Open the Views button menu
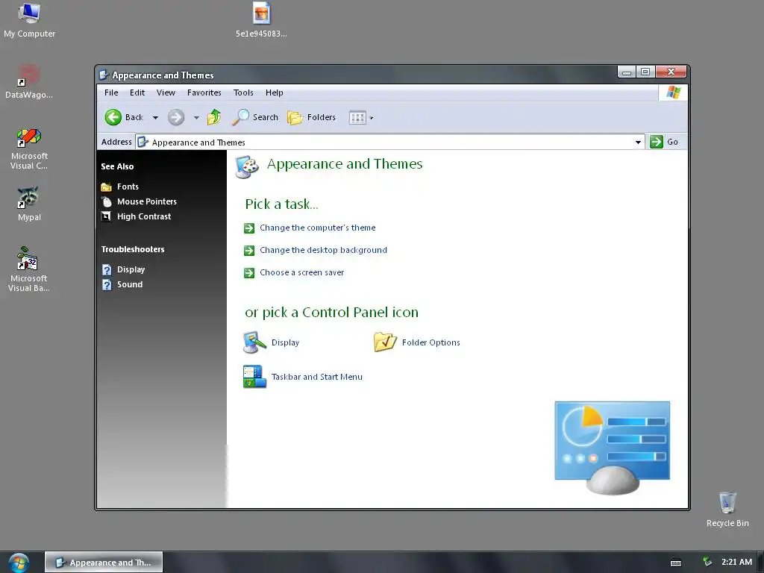This screenshot has width=764, height=573. 361,117
